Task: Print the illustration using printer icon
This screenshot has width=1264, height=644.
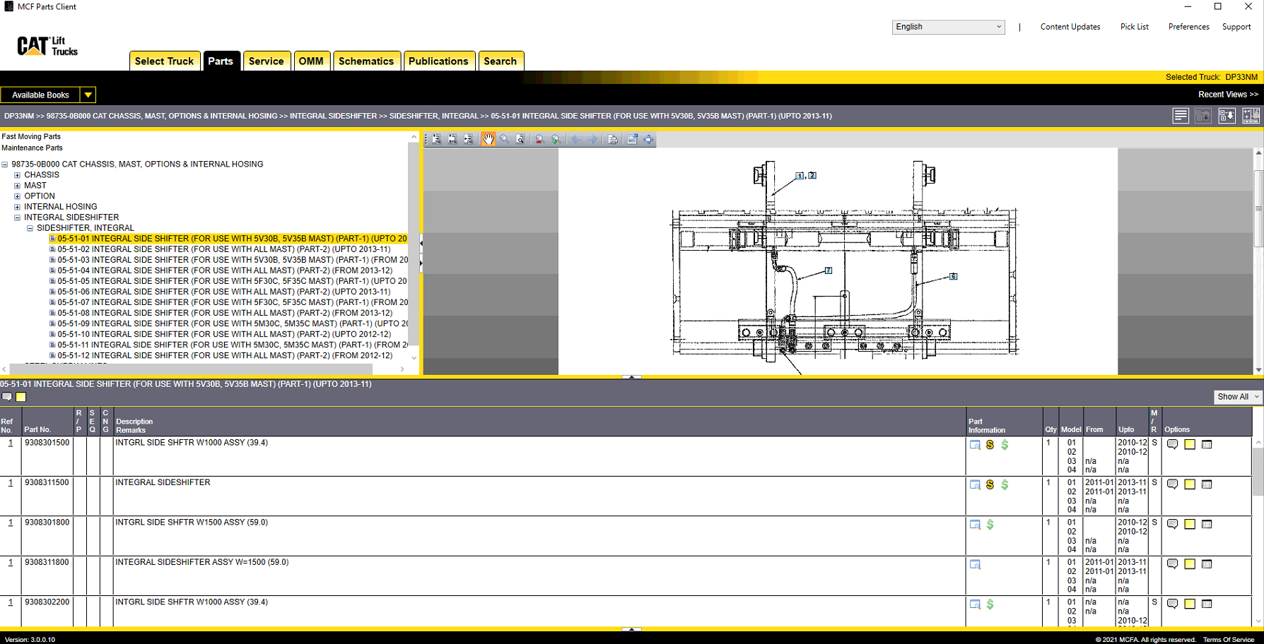Action: click(612, 139)
